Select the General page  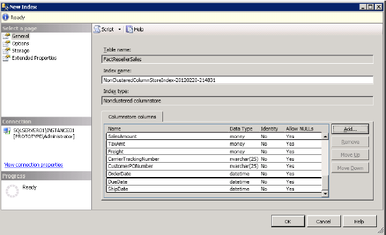(20, 36)
